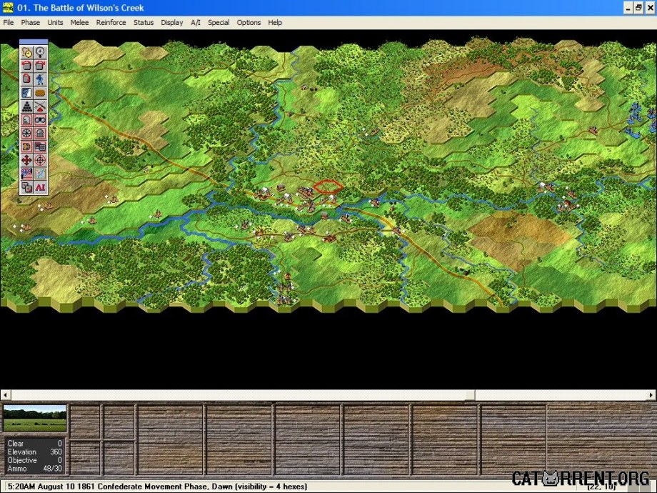Minimize the game window
Screen dimensions: 657x493
click(628, 8)
